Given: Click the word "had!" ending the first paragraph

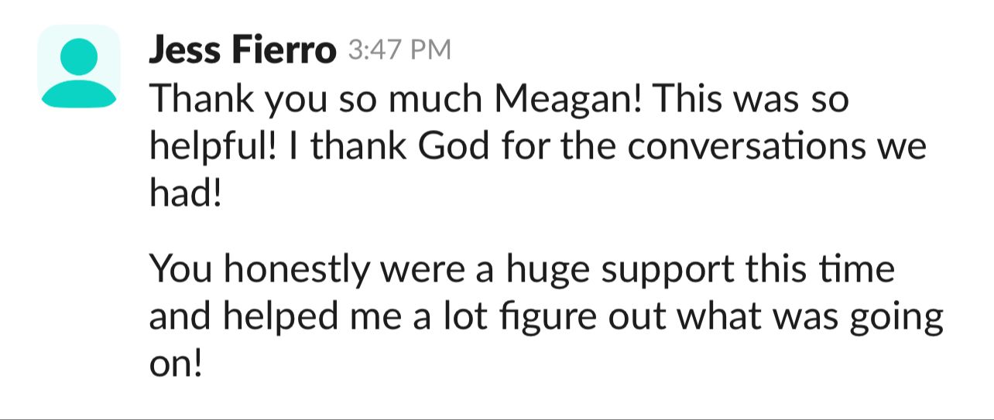Looking at the screenshot, I should [185, 191].
